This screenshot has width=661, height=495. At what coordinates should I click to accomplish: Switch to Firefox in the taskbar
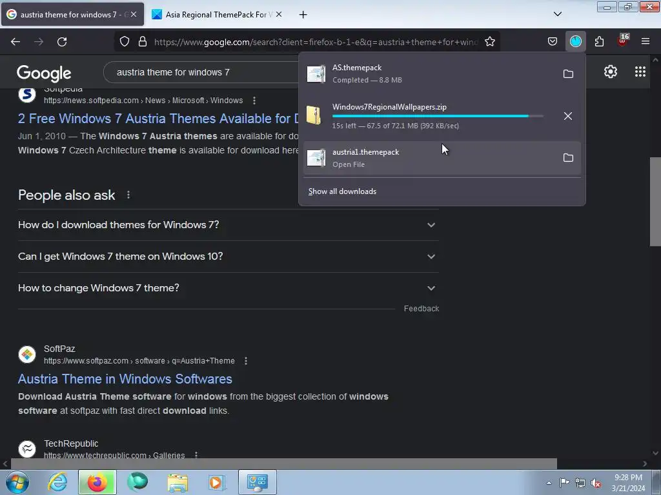97,482
